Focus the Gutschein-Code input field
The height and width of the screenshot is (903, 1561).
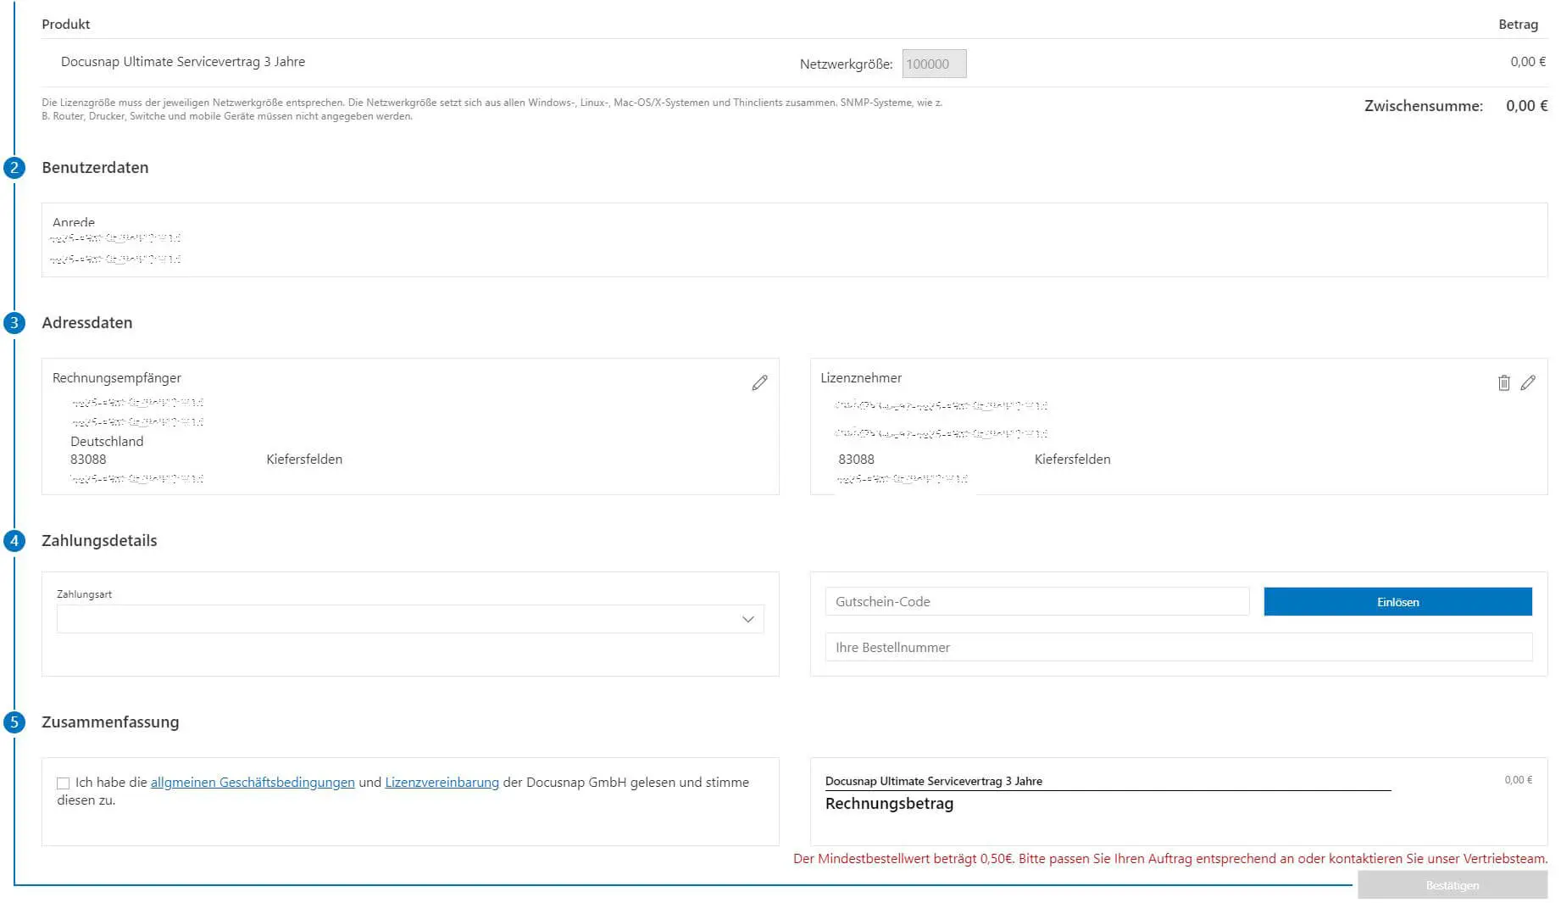coord(1036,602)
